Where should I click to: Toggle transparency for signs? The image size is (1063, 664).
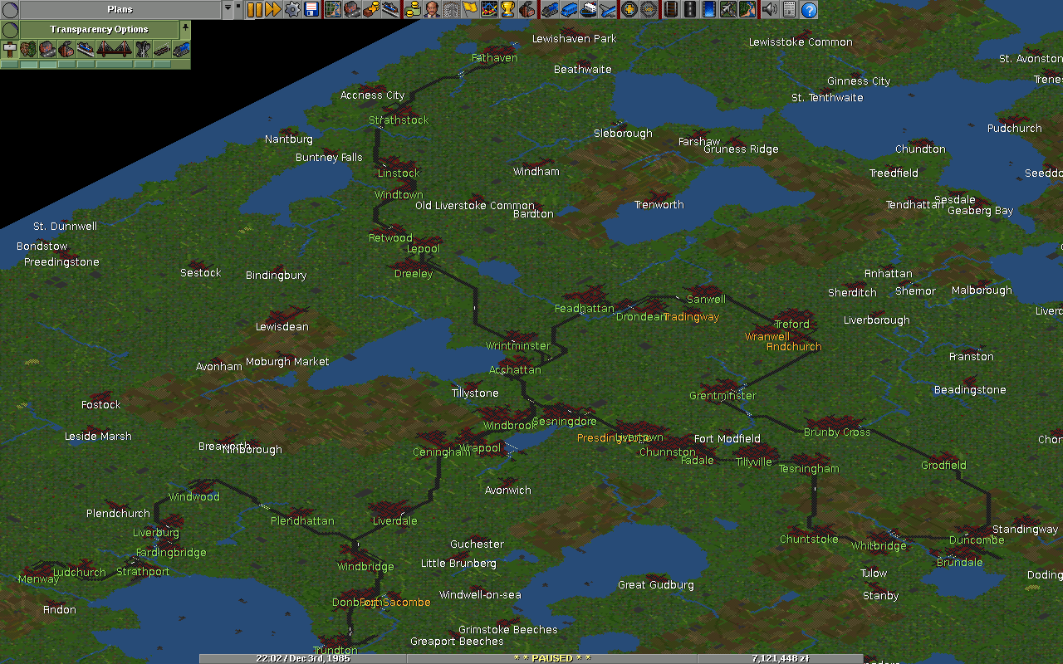coord(10,50)
